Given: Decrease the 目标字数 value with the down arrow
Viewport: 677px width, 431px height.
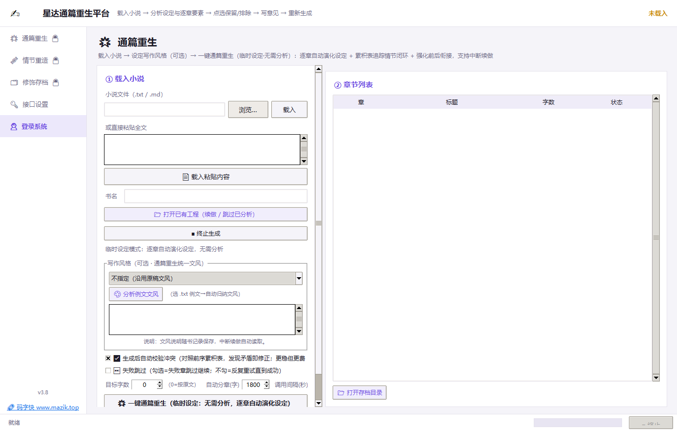Looking at the screenshot, I should (159, 387).
